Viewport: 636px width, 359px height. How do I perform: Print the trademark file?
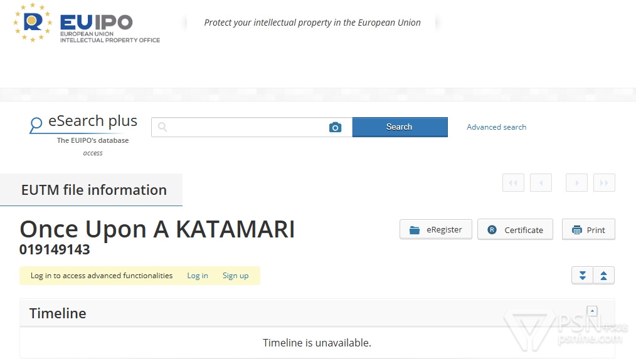click(x=588, y=230)
